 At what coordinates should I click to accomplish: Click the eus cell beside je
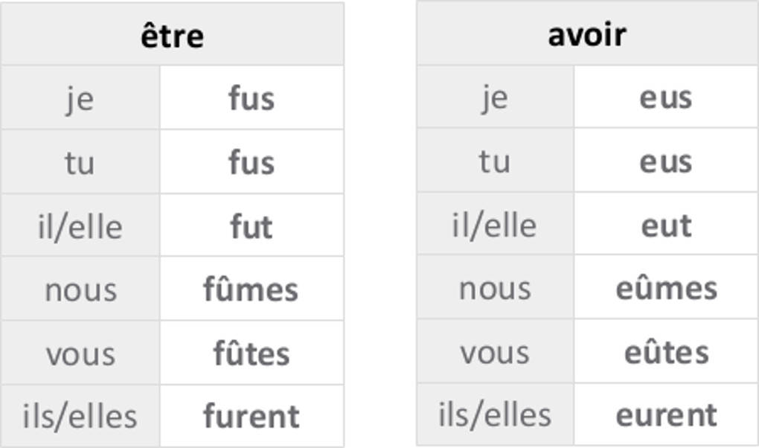point(666,97)
